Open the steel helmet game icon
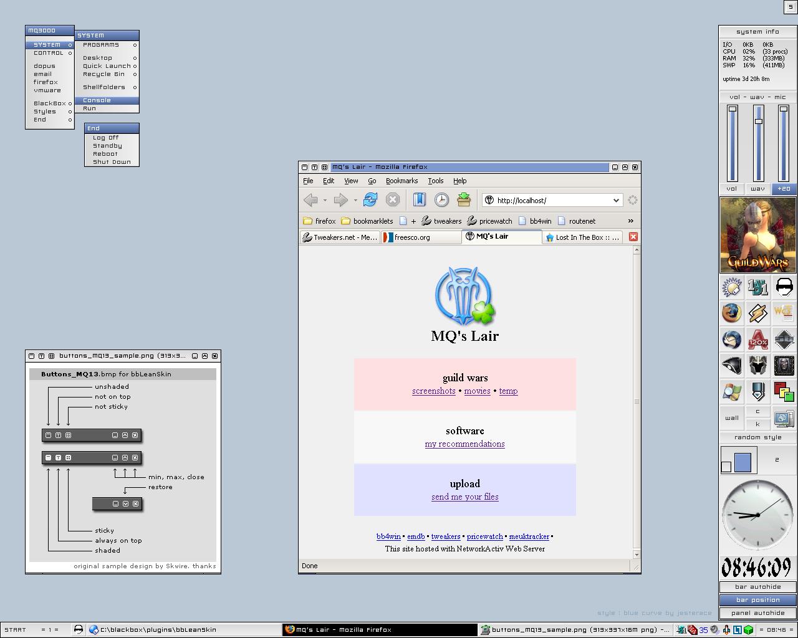The width and height of the screenshot is (798, 638). pyautogui.click(x=758, y=366)
